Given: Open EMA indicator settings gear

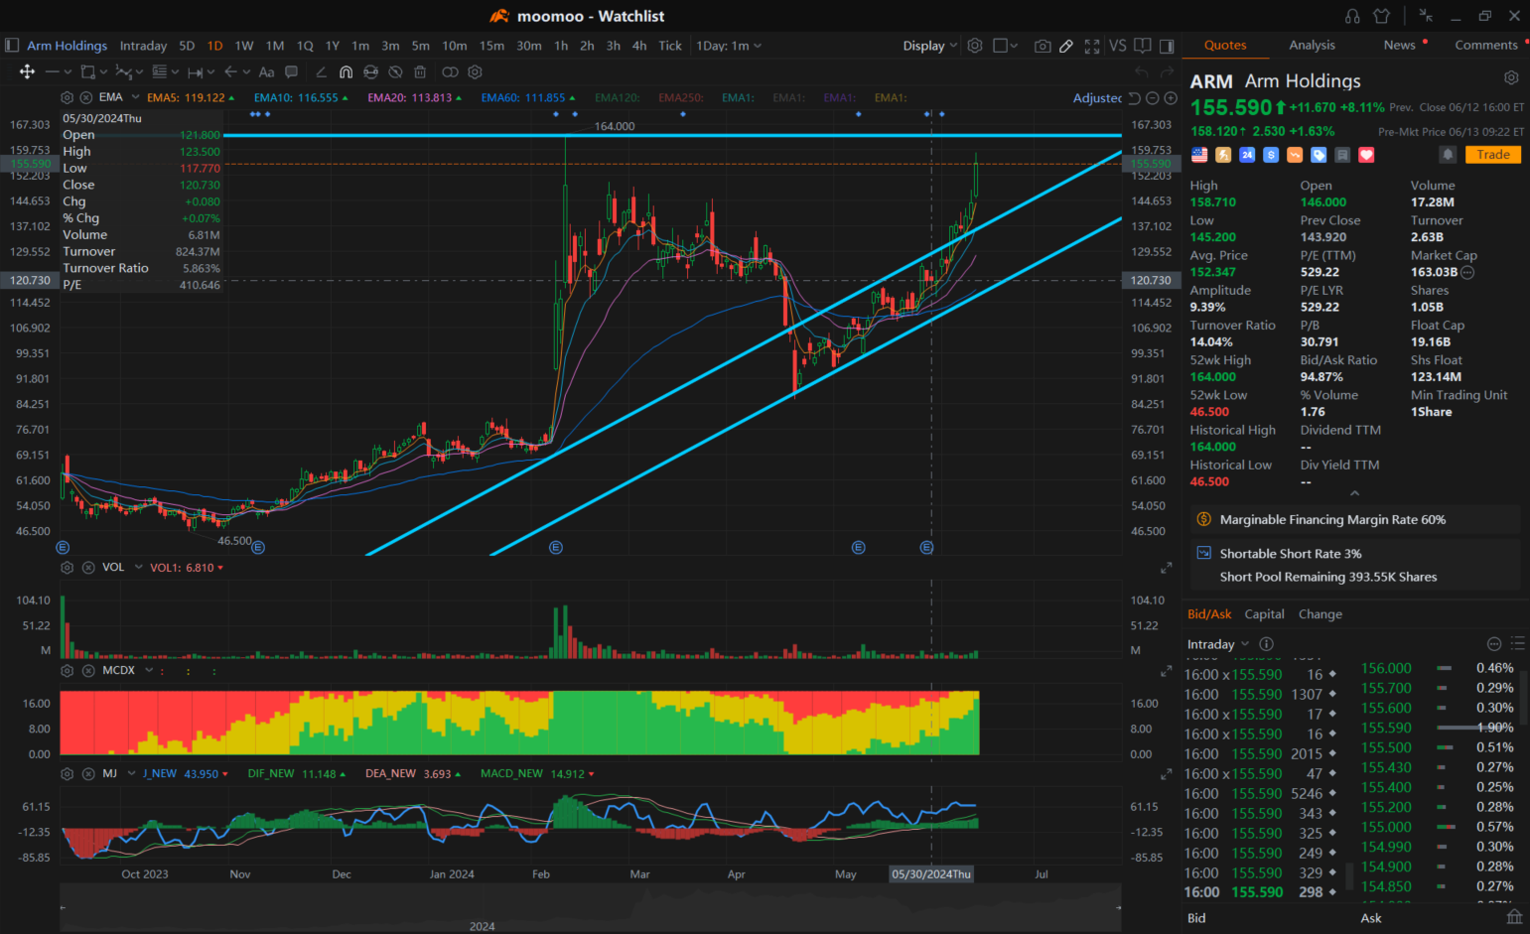Looking at the screenshot, I should tap(67, 97).
